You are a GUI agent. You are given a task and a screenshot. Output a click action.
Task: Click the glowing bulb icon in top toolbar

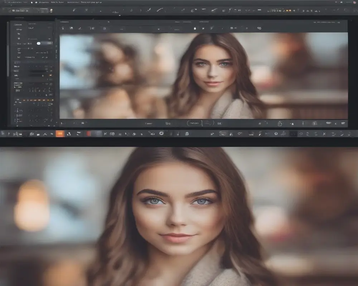51,10
